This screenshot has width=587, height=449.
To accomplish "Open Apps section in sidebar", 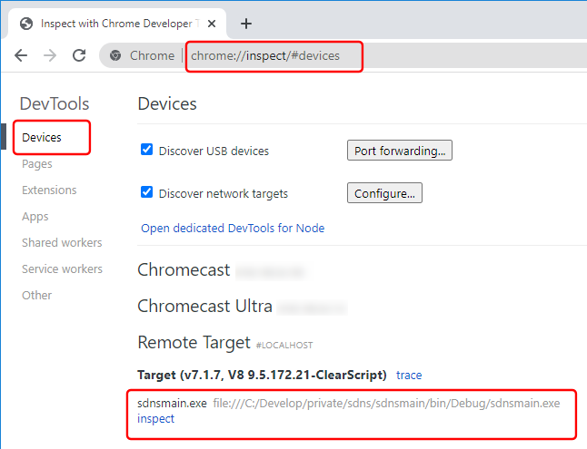I will coord(35,217).
